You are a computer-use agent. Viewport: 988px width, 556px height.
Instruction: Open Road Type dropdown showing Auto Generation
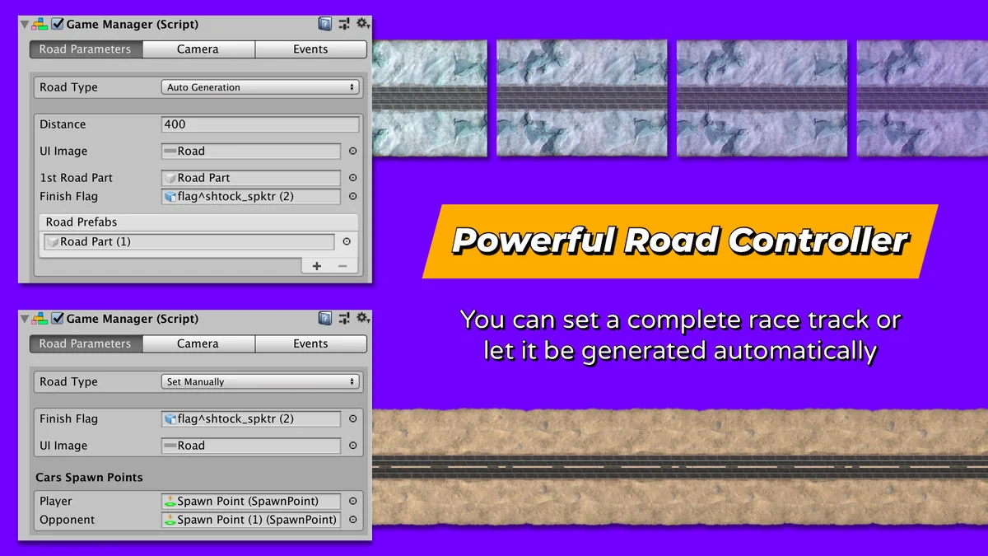pos(260,87)
